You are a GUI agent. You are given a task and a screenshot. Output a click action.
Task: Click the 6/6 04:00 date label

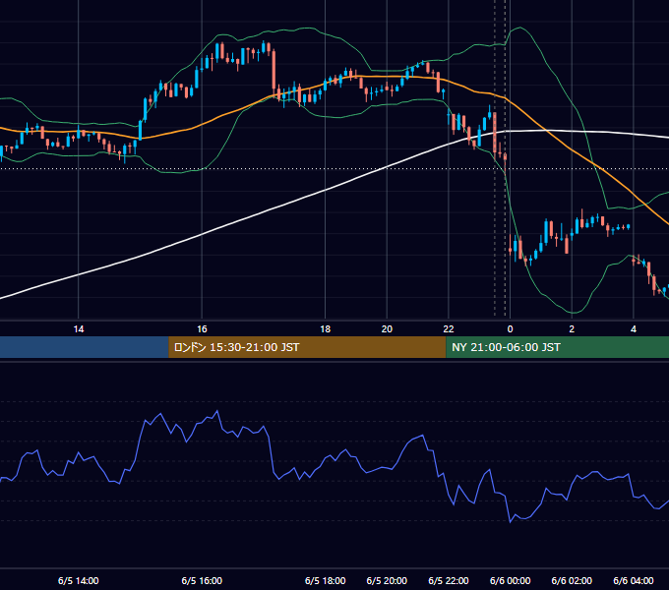pyautogui.click(x=634, y=581)
